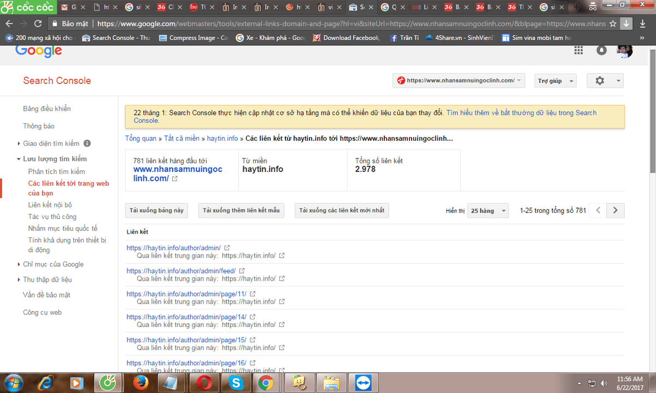Open the Search Console settings gear
The image size is (656, 393).
pyautogui.click(x=605, y=81)
